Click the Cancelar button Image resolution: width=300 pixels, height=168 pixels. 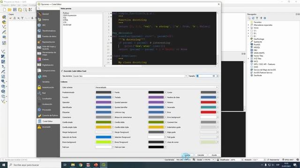tap(201, 155)
